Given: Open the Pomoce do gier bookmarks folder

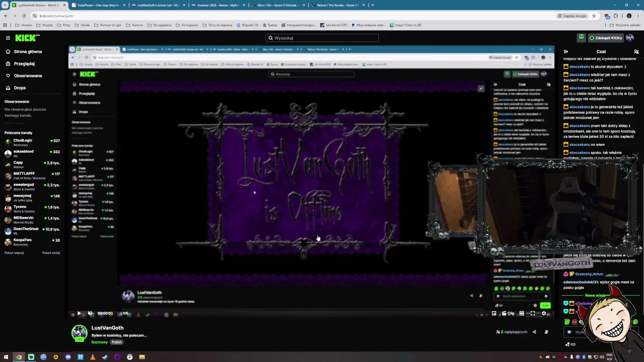Looking at the screenshot, I should [108, 25].
